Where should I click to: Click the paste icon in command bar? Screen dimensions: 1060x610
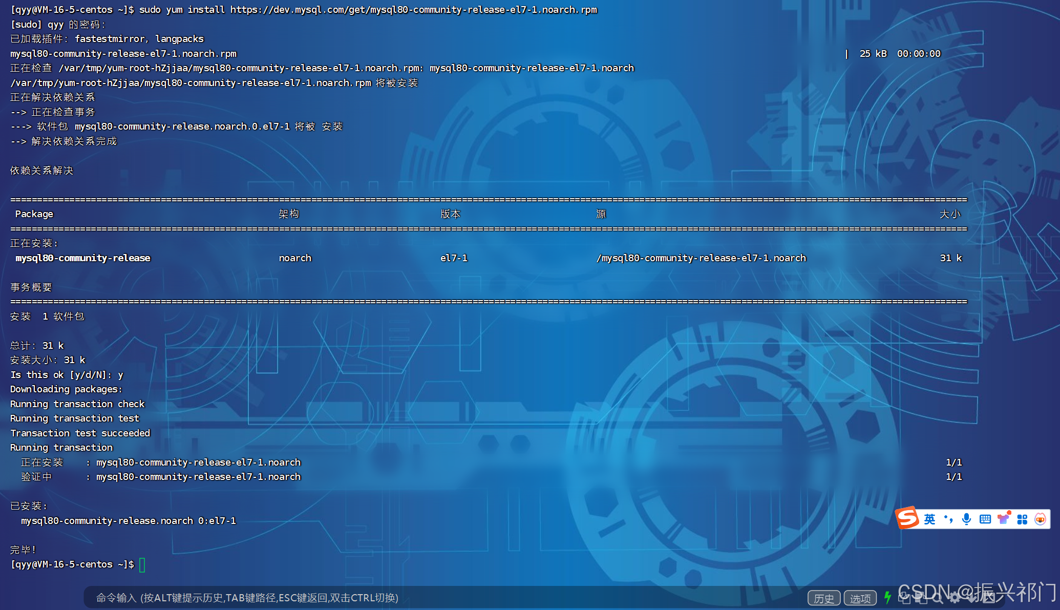point(921,597)
